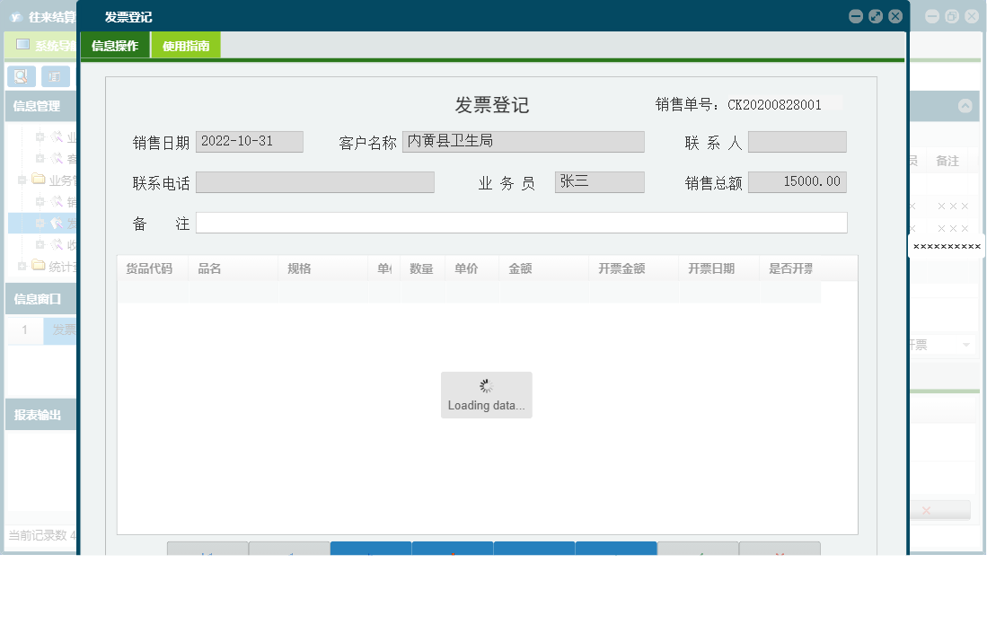Click the second toolbar icon beside the magnifier
The image size is (987, 642).
(x=56, y=76)
